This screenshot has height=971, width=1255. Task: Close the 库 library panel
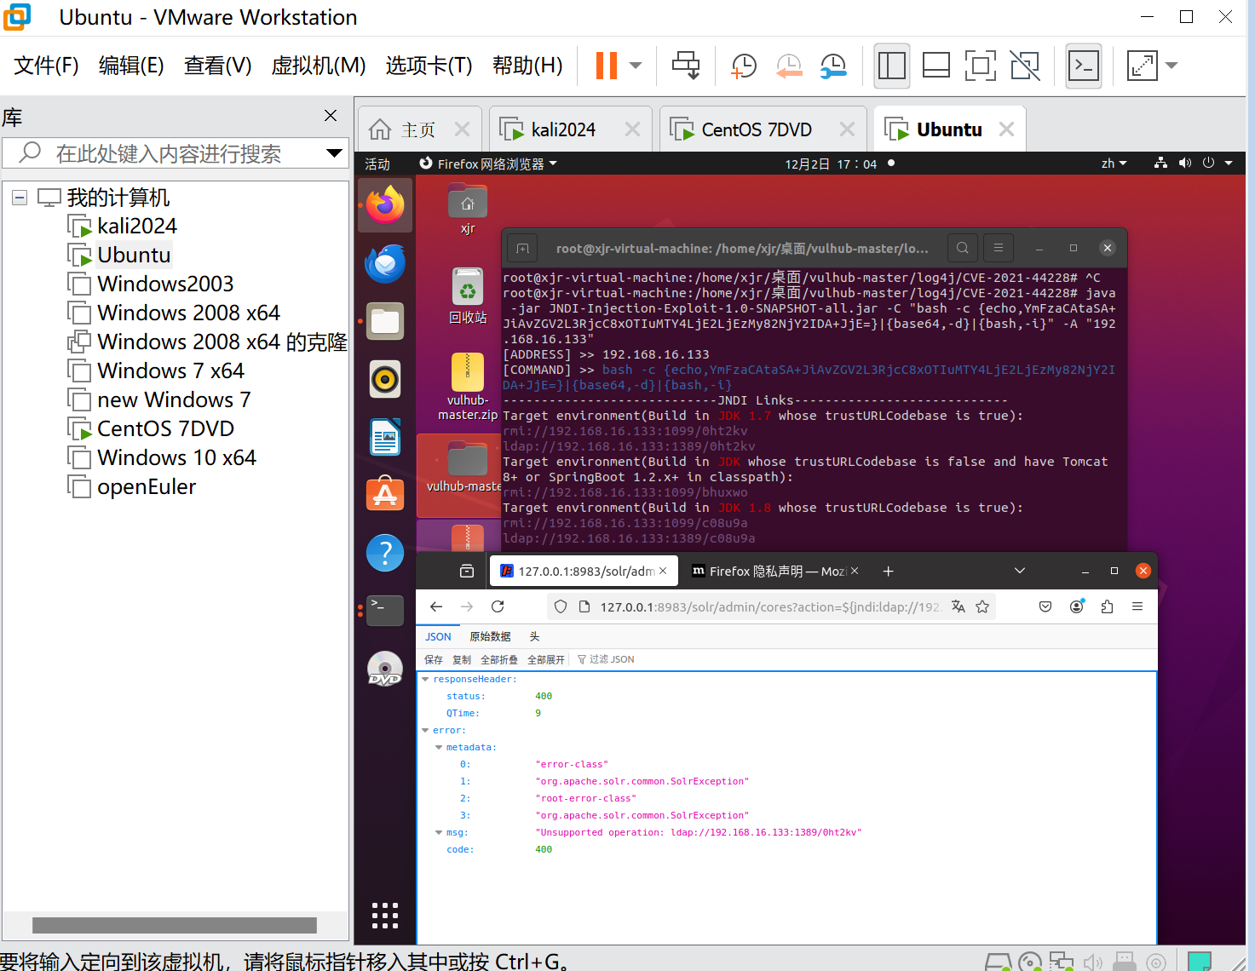click(x=331, y=116)
